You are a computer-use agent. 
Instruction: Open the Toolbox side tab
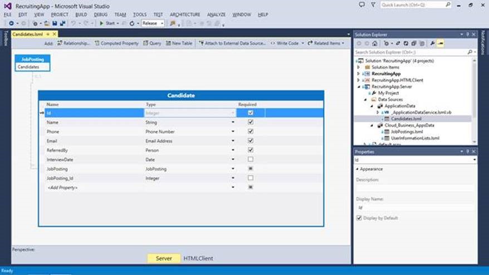click(x=6, y=38)
